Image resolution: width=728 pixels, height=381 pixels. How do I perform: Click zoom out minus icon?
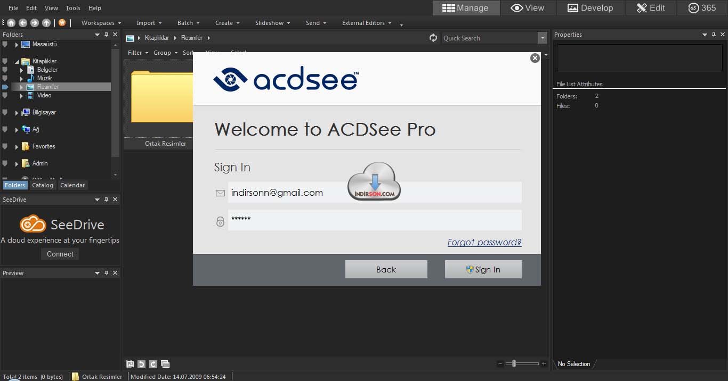click(500, 364)
